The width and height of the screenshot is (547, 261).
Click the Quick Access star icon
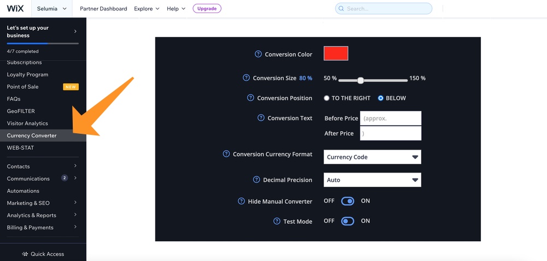[25, 254]
